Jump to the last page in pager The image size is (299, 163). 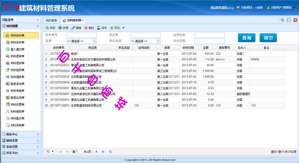tap(103, 151)
